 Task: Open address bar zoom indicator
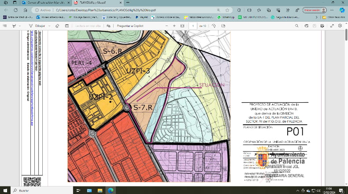coord(218,10)
